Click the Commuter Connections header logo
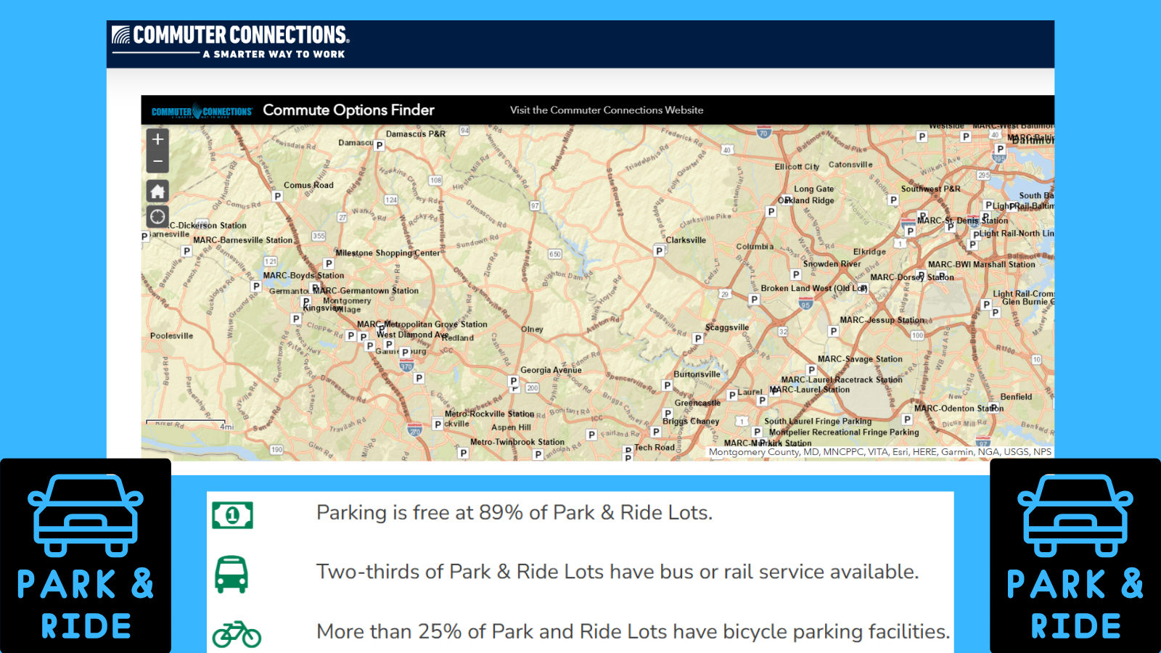The height and width of the screenshot is (653, 1161). tap(231, 42)
